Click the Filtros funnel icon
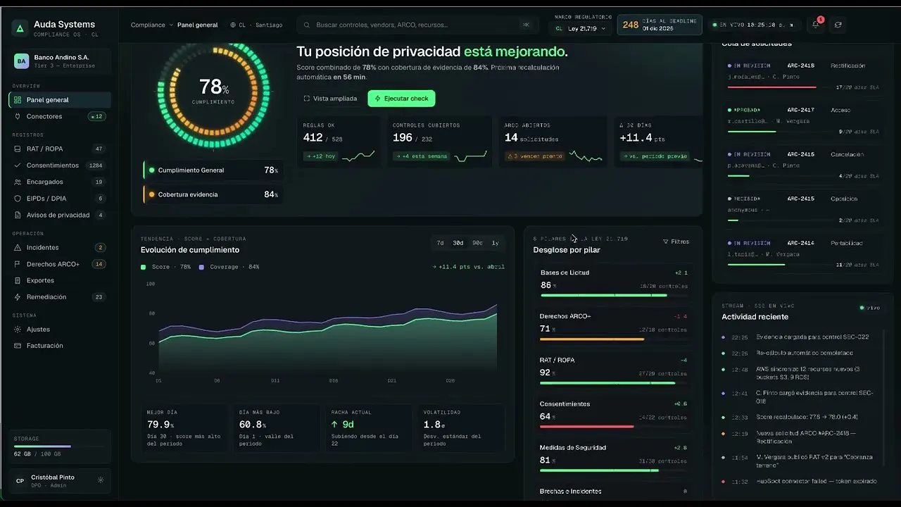Image resolution: width=901 pixels, height=507 pixels. tap(666, 242)
